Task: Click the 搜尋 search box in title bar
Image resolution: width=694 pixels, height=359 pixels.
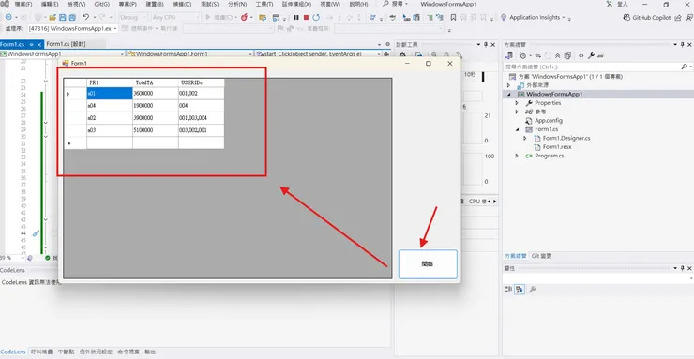Action: tap(394, 4)
